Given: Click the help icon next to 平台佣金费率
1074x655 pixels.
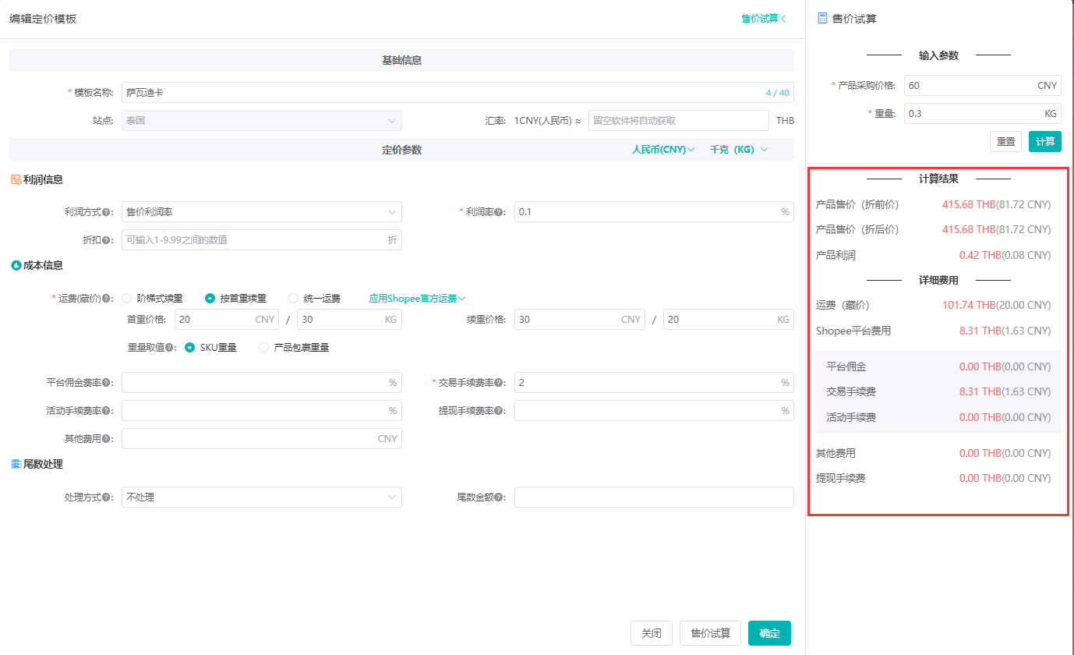Looking at the screenshot, I should pos(106,383).
